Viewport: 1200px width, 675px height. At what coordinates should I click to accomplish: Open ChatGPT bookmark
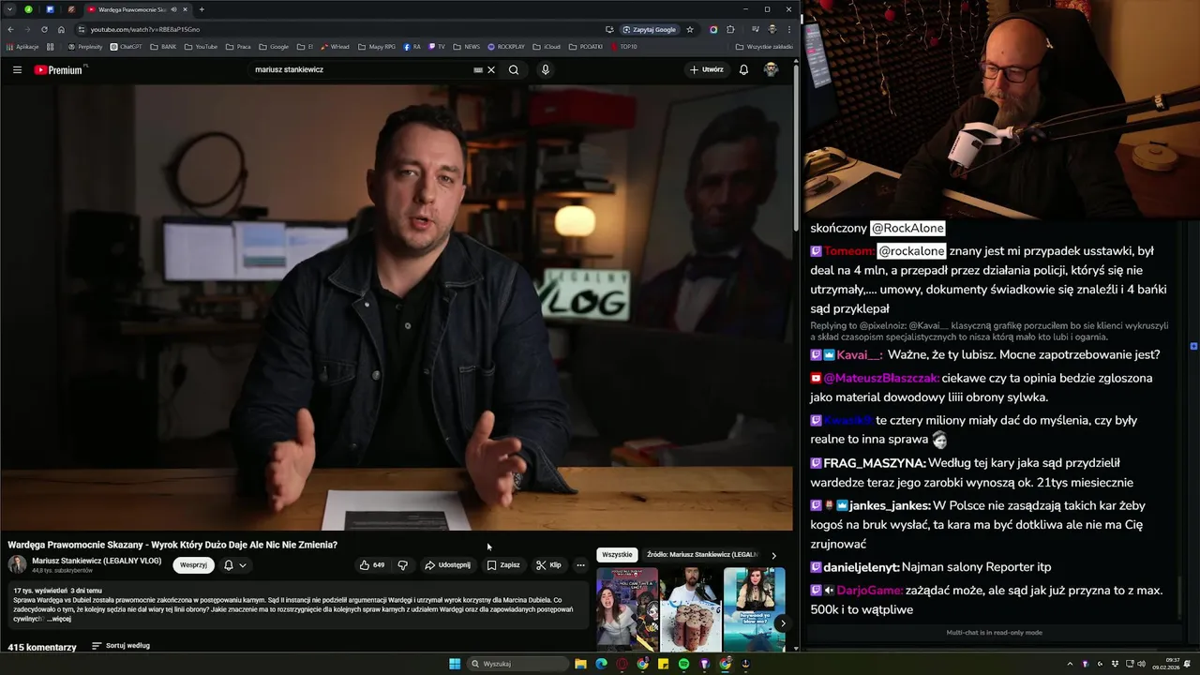[x=126, y=46]
